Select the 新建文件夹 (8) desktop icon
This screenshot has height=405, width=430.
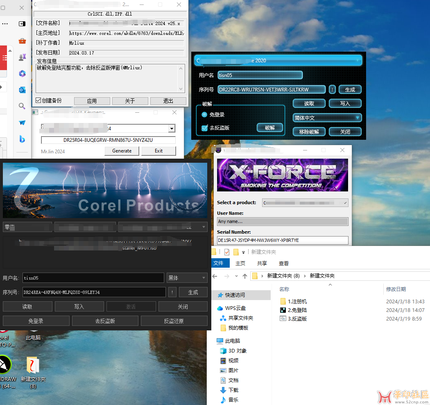pyautogui.click(x=33, y=372)
